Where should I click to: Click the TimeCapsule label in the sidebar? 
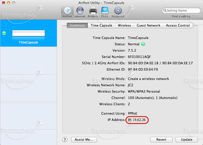click(x=28, y=42)
